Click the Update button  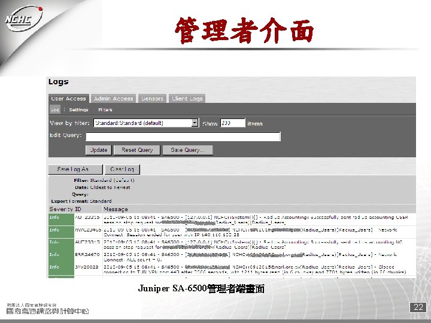(99, 150)
